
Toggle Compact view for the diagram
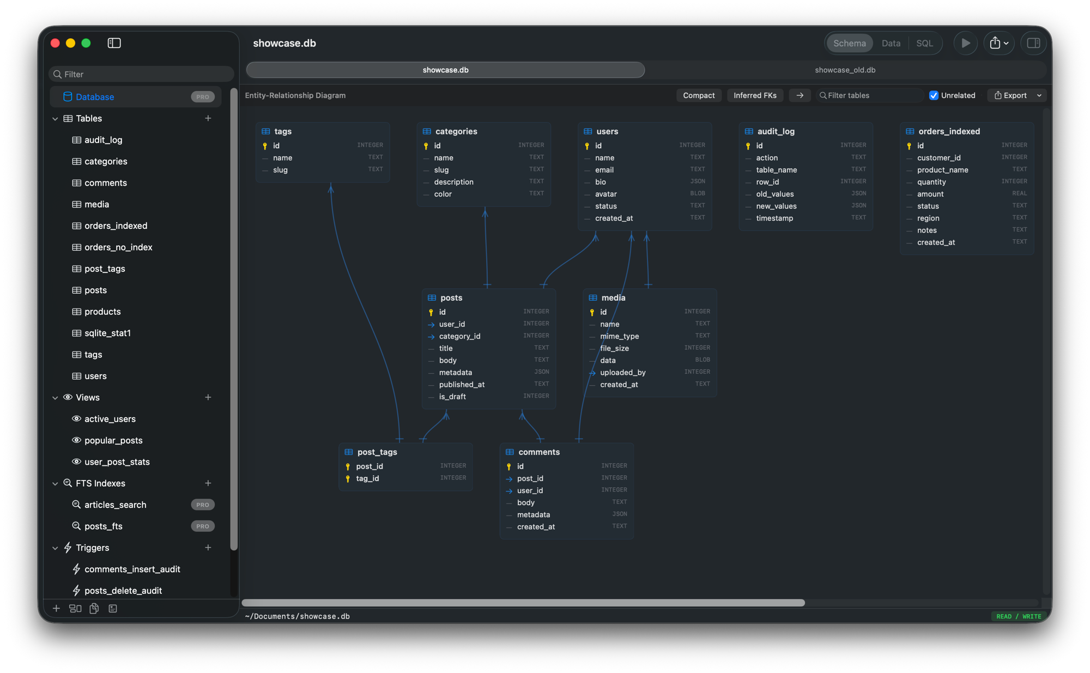pos(699,95)
